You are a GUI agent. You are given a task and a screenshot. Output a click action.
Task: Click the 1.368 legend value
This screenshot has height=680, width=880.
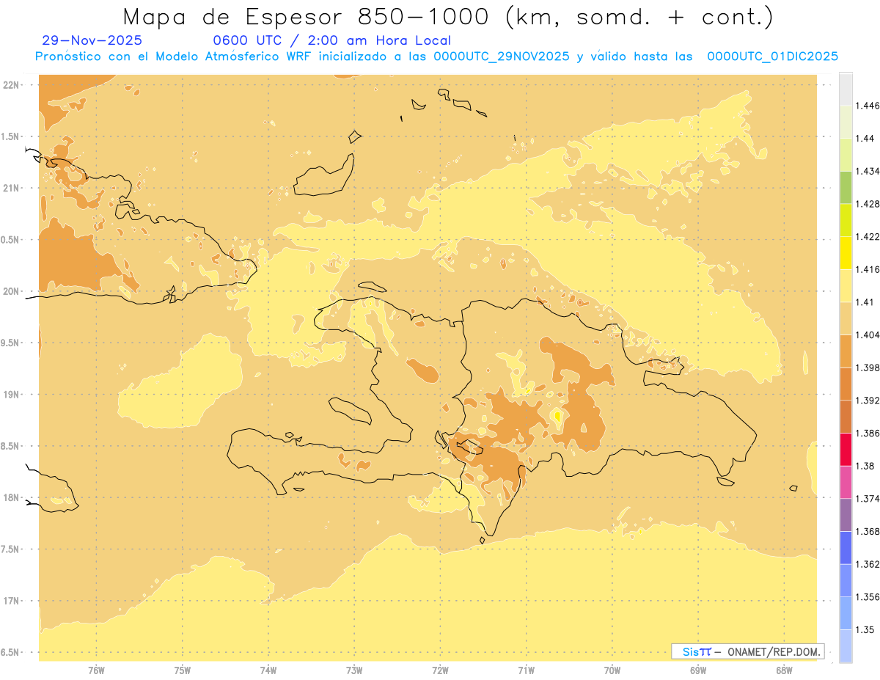coord(867,531)
